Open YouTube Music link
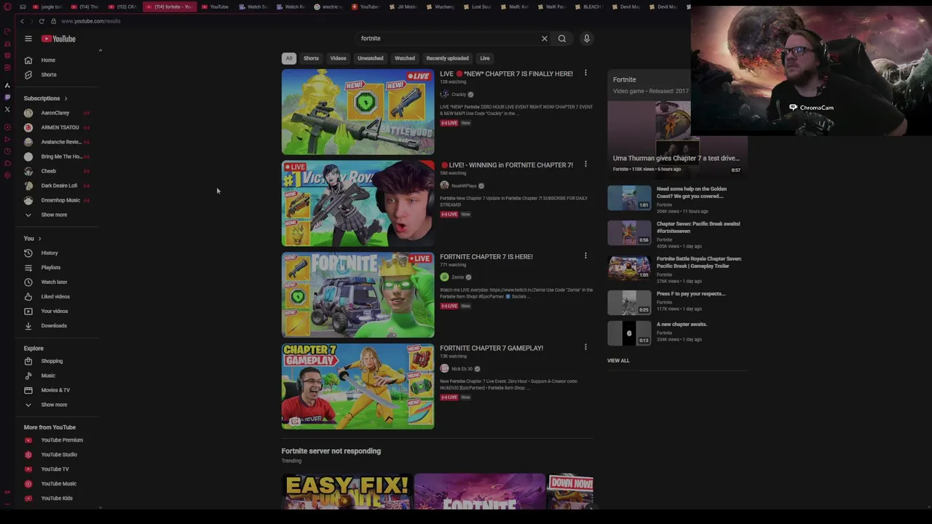Image resolution: width=932 pixels, height=524 pixels. tap(58, 484)
